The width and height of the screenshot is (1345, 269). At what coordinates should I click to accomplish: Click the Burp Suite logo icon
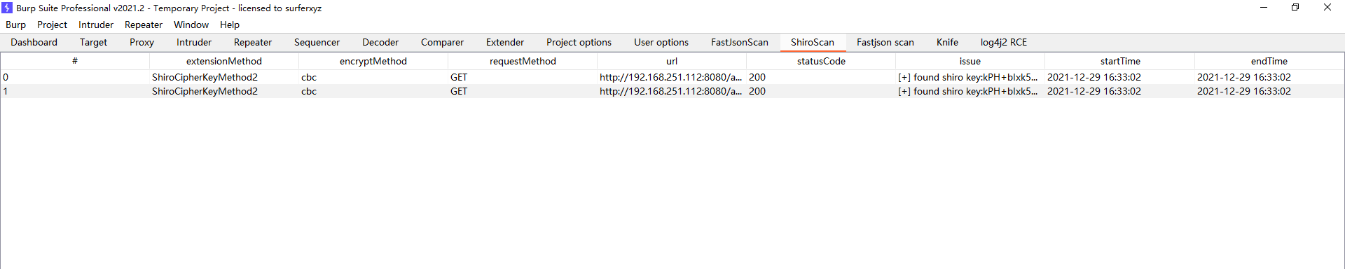click(x=7, y=8)
